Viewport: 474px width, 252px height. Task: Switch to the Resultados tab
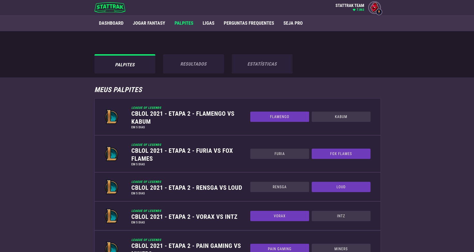[x=194, y=64]
